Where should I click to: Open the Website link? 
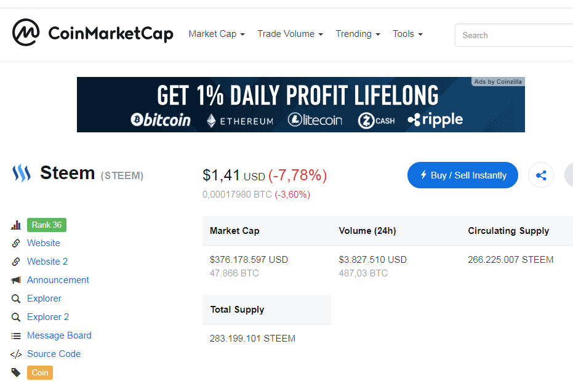click(44, 243)
